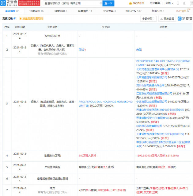Viewport: 193px width, 196px height.
Task: Click the SVIP crown icon
Action: pos(131,3)
